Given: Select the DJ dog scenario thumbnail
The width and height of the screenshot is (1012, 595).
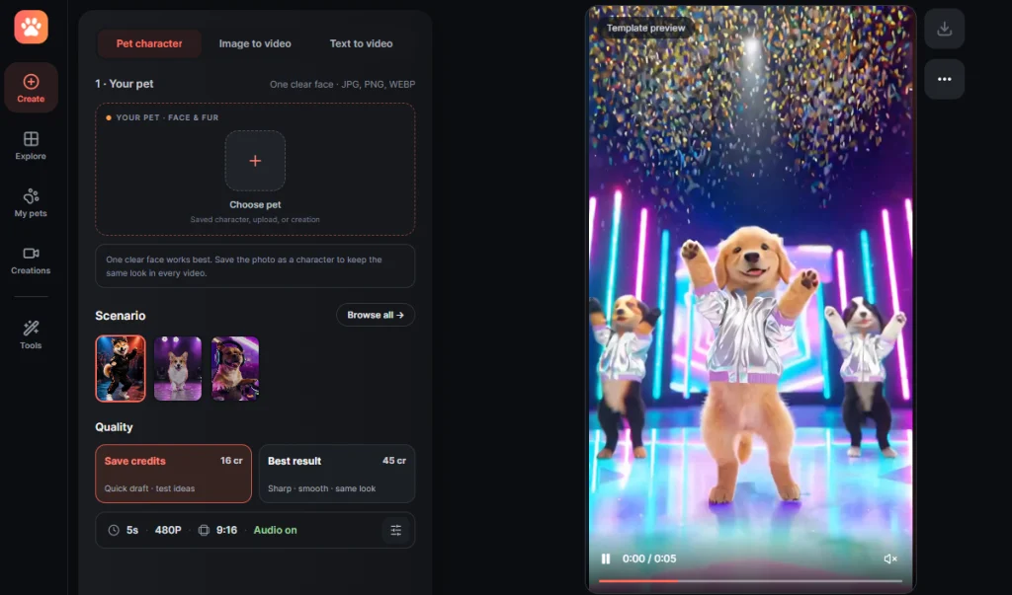Looking at the screenshot, I should [x=235, y=369].
